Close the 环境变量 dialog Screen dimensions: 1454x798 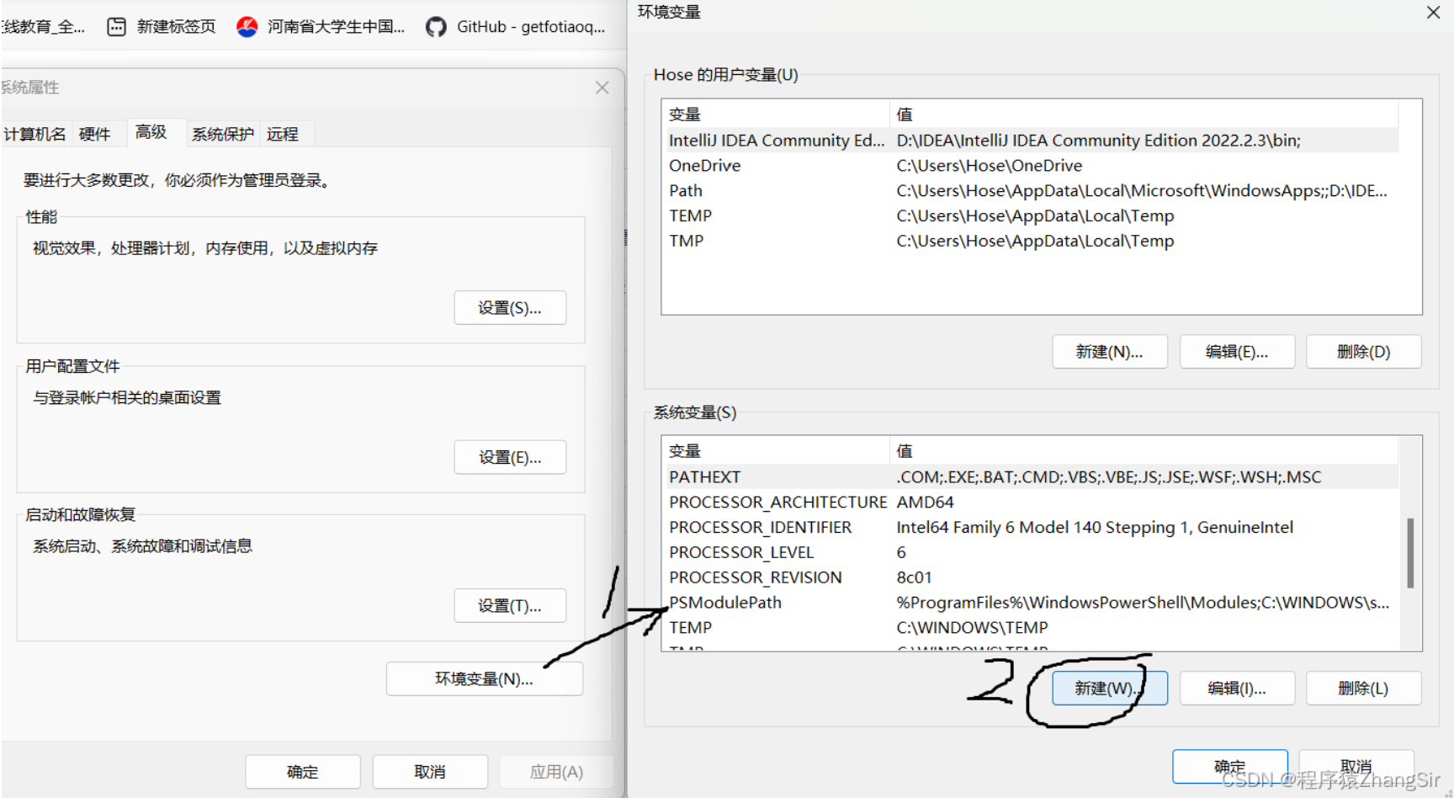click(x=1433, y=13)
